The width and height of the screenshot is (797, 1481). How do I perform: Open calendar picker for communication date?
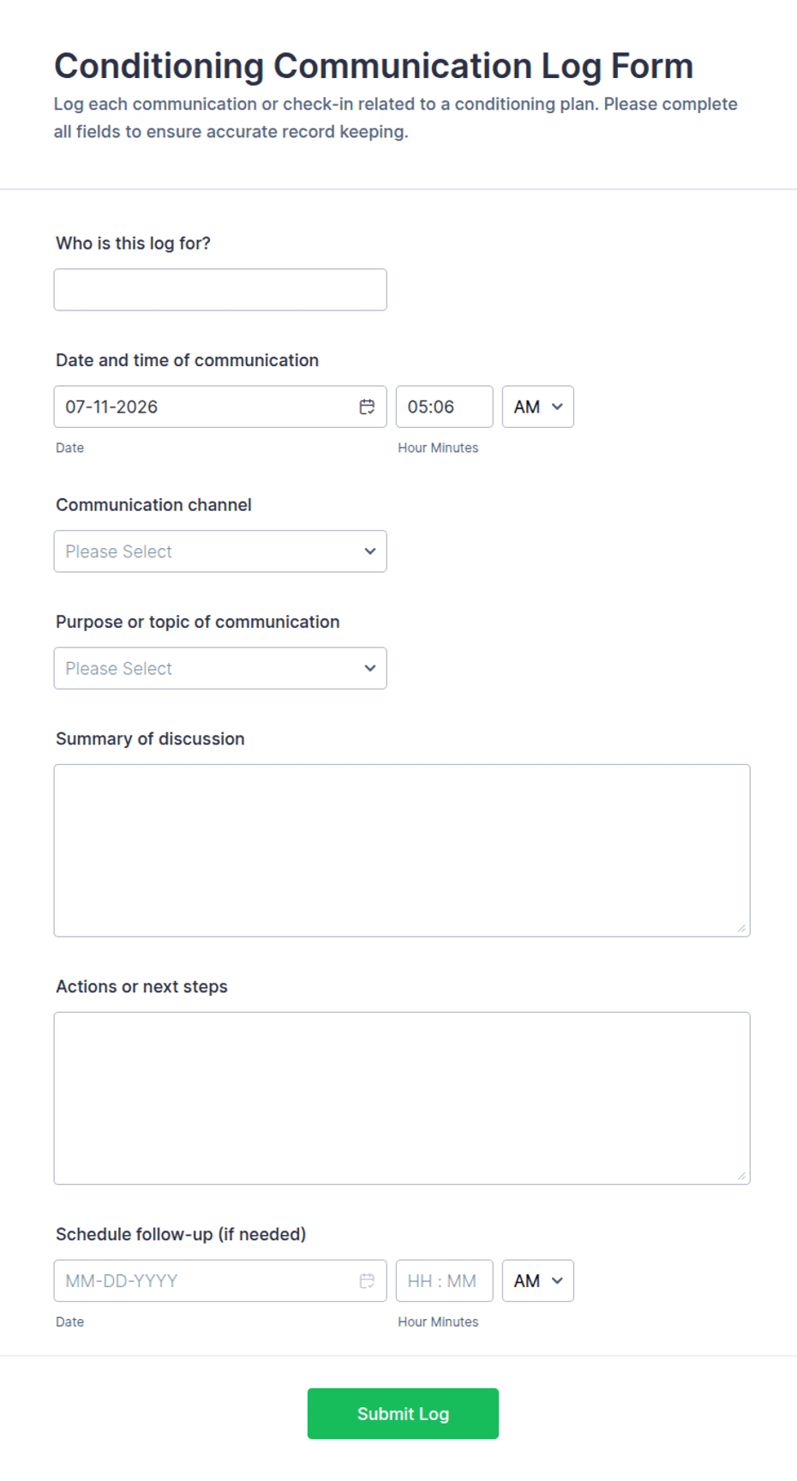pyautogui.click(x=367, y=407)
